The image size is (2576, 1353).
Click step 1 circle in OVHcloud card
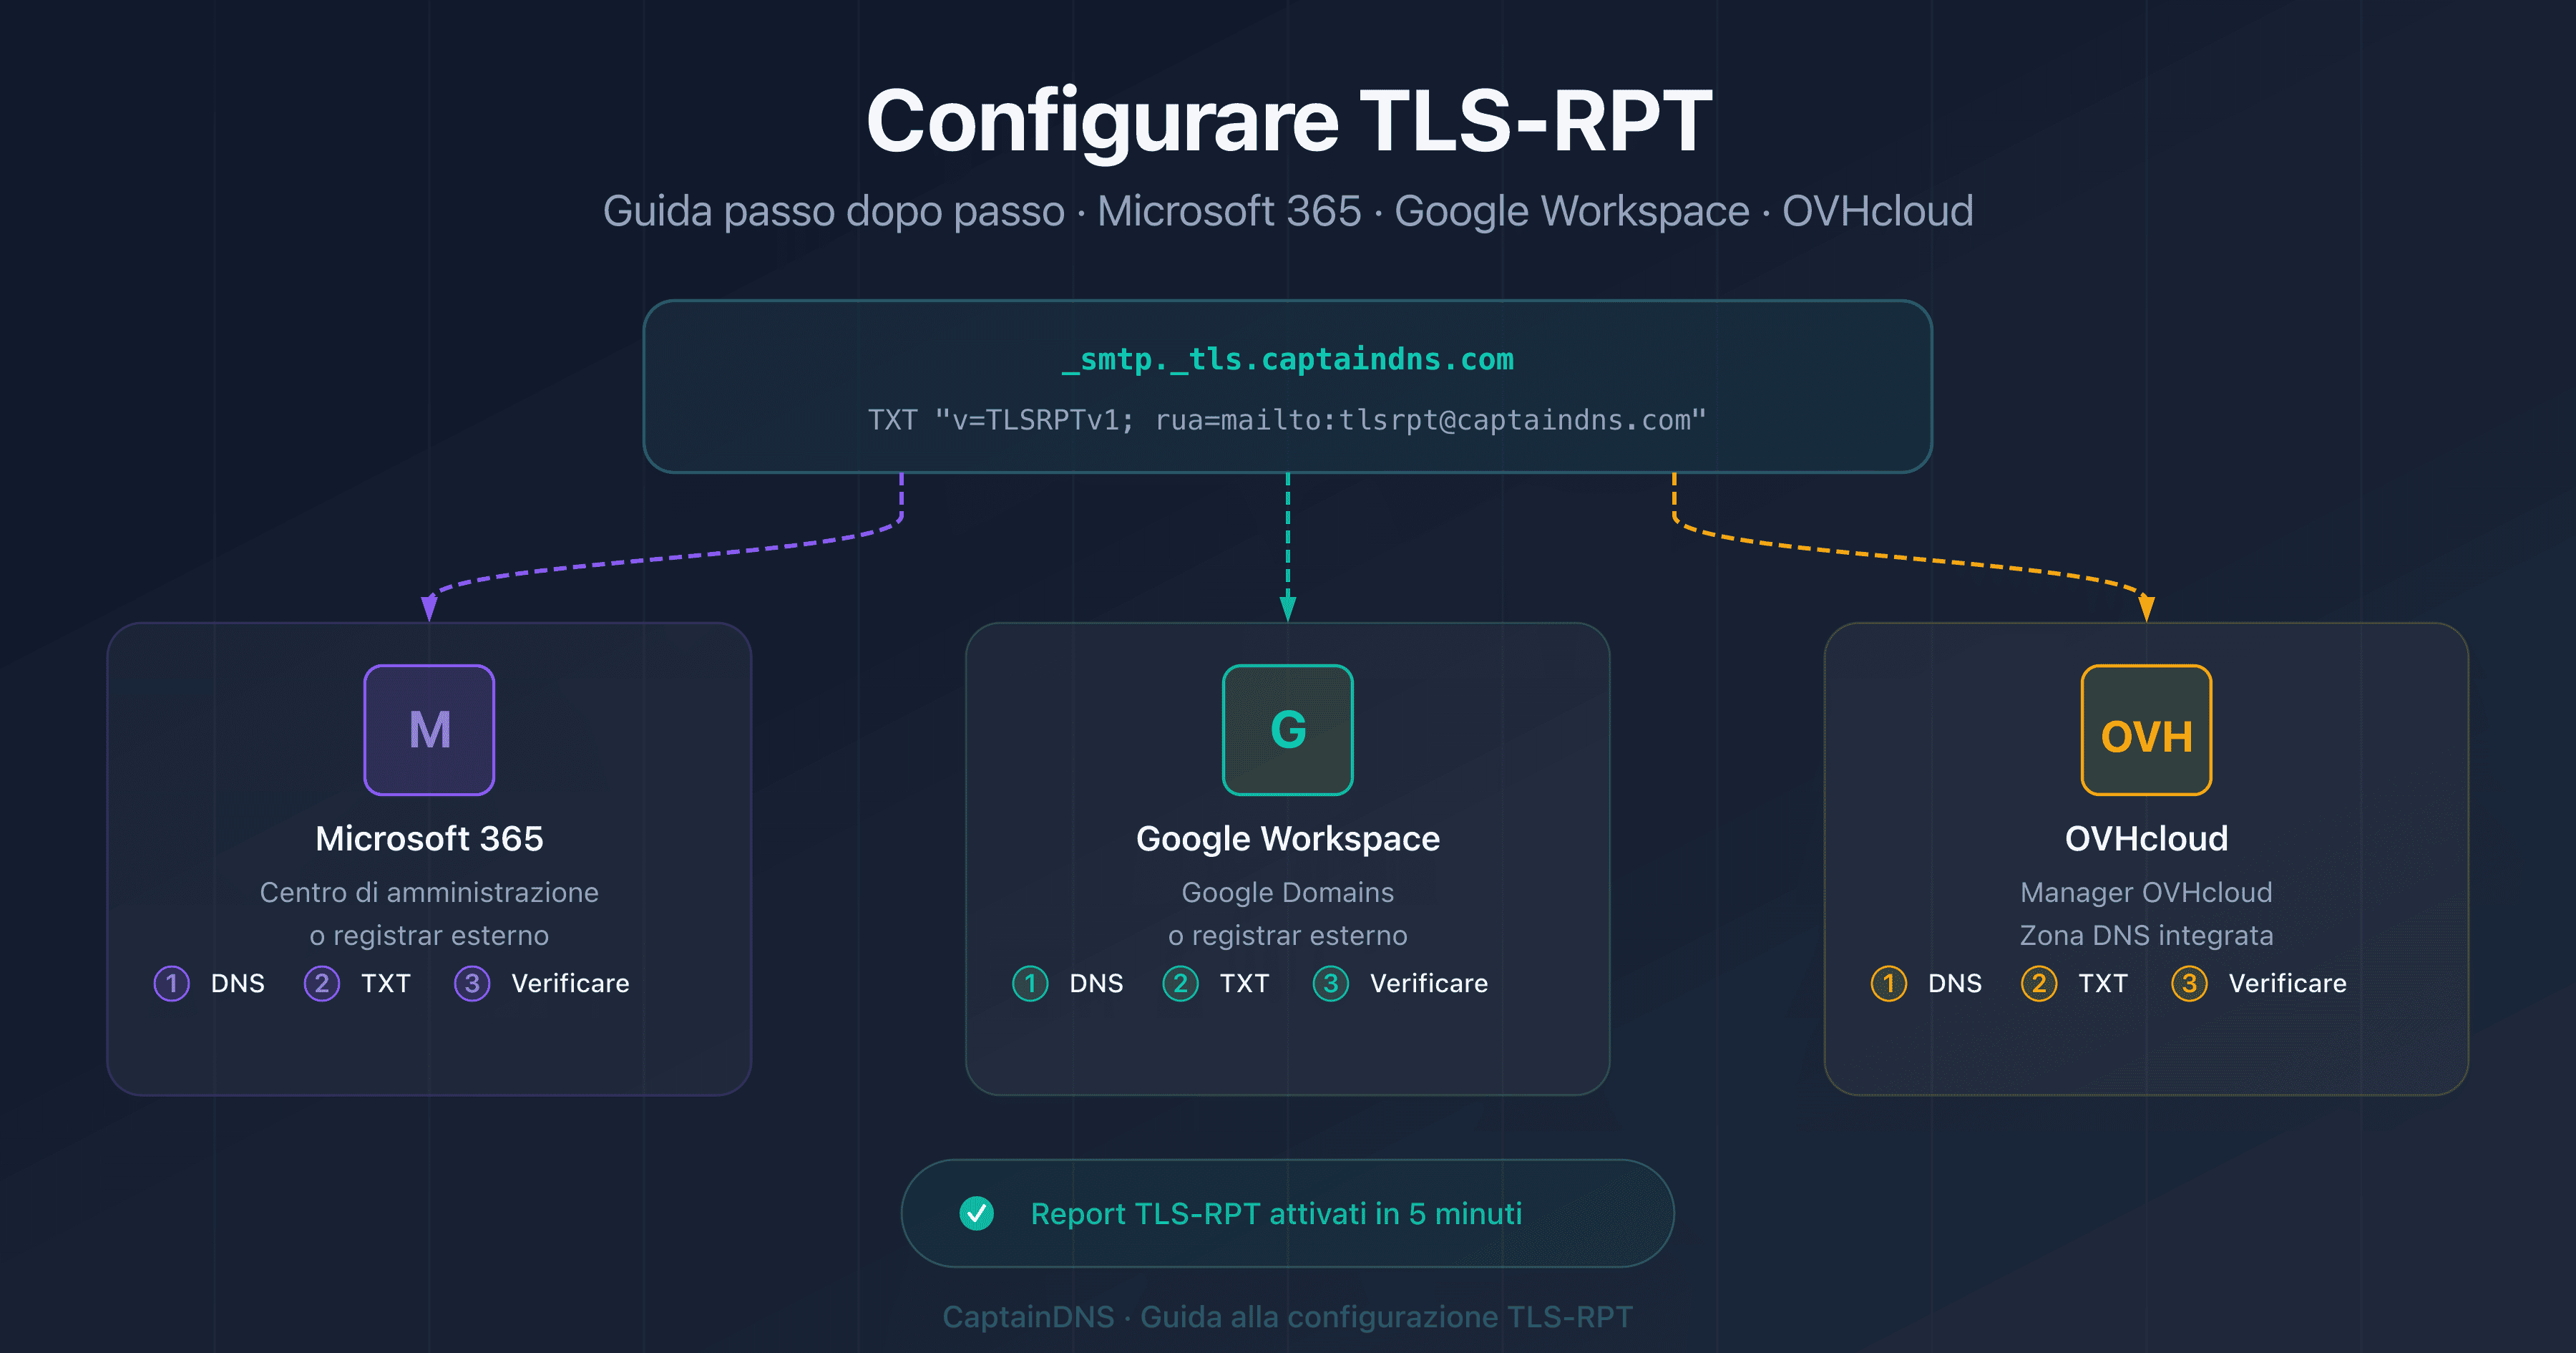click(x=1889, y=983)
